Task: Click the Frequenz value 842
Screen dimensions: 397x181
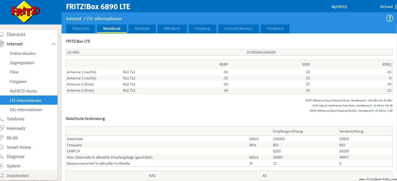Action: click(x=342, y=145)
